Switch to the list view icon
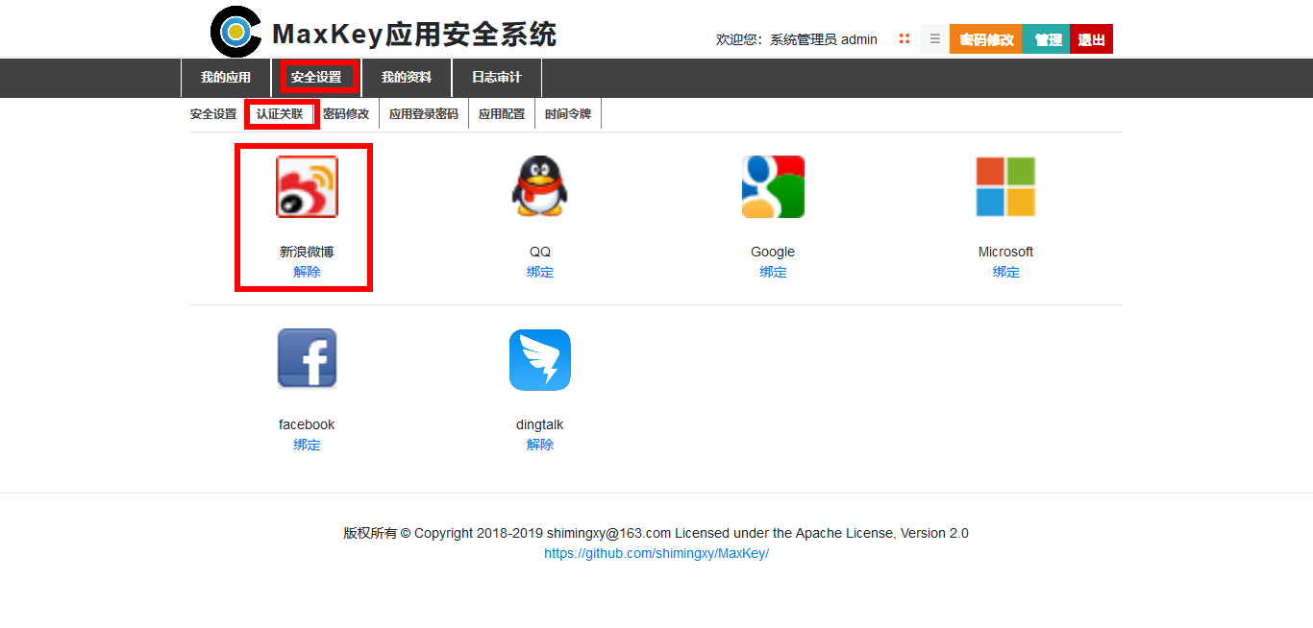 [934, 39]
